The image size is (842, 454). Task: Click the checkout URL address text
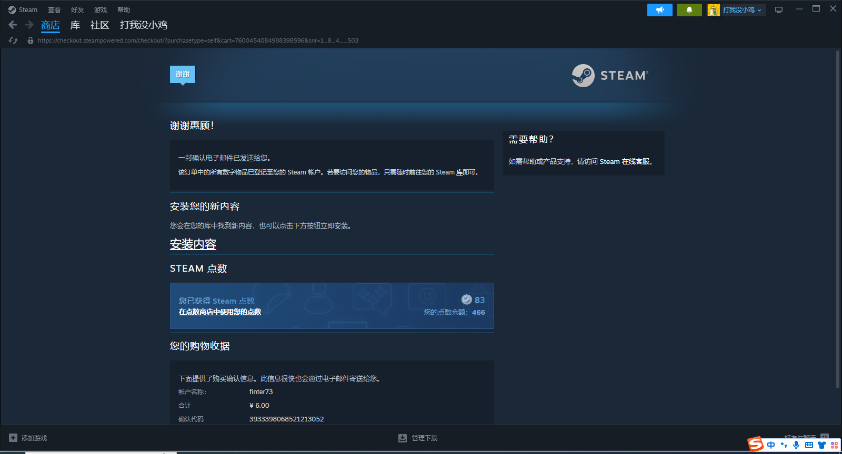click(198, 40)
